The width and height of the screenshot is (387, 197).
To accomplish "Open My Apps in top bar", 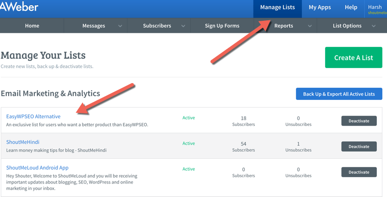I will (x=320, y=7).
